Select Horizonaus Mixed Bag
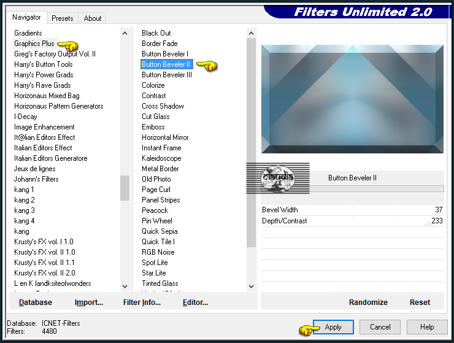This screenshot has width=454, height=343. click(x=47, y=96)
